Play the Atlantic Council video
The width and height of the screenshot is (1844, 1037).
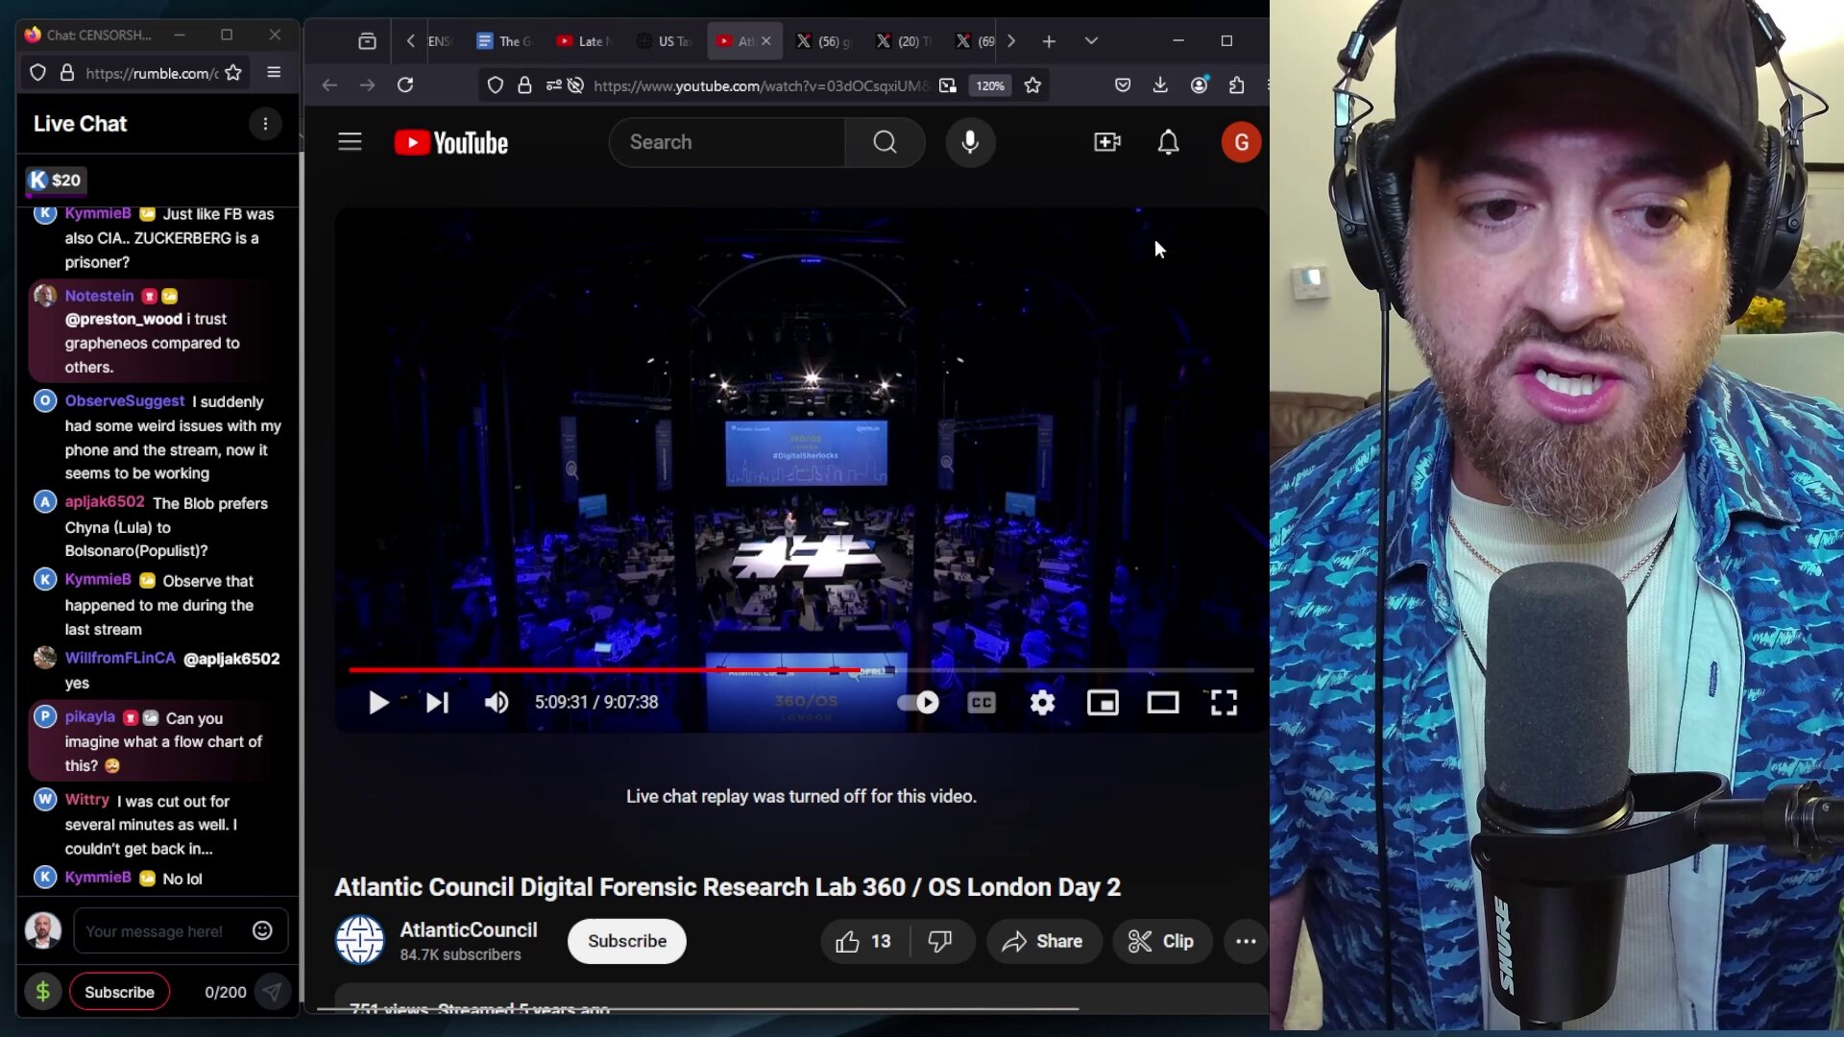[378, 703]
